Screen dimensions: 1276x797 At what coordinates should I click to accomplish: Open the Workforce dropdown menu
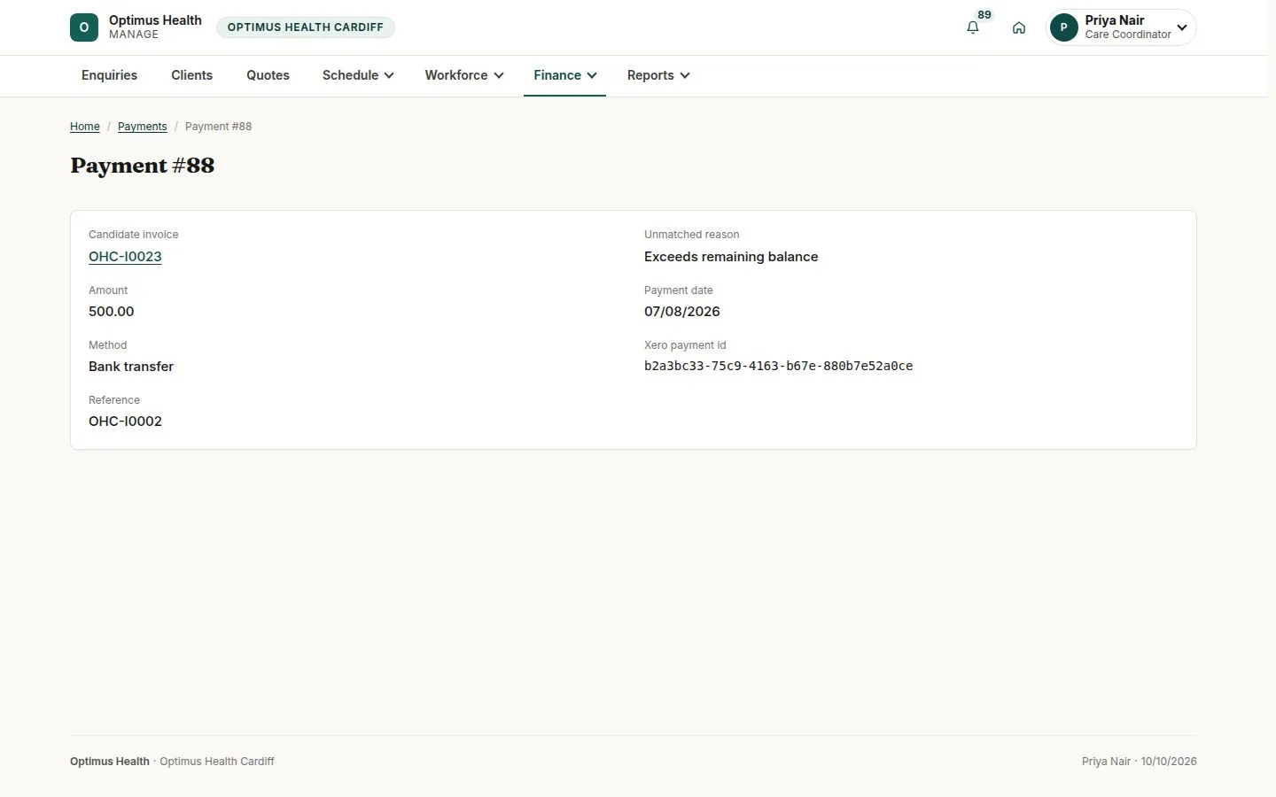click(x=464, y=75)
